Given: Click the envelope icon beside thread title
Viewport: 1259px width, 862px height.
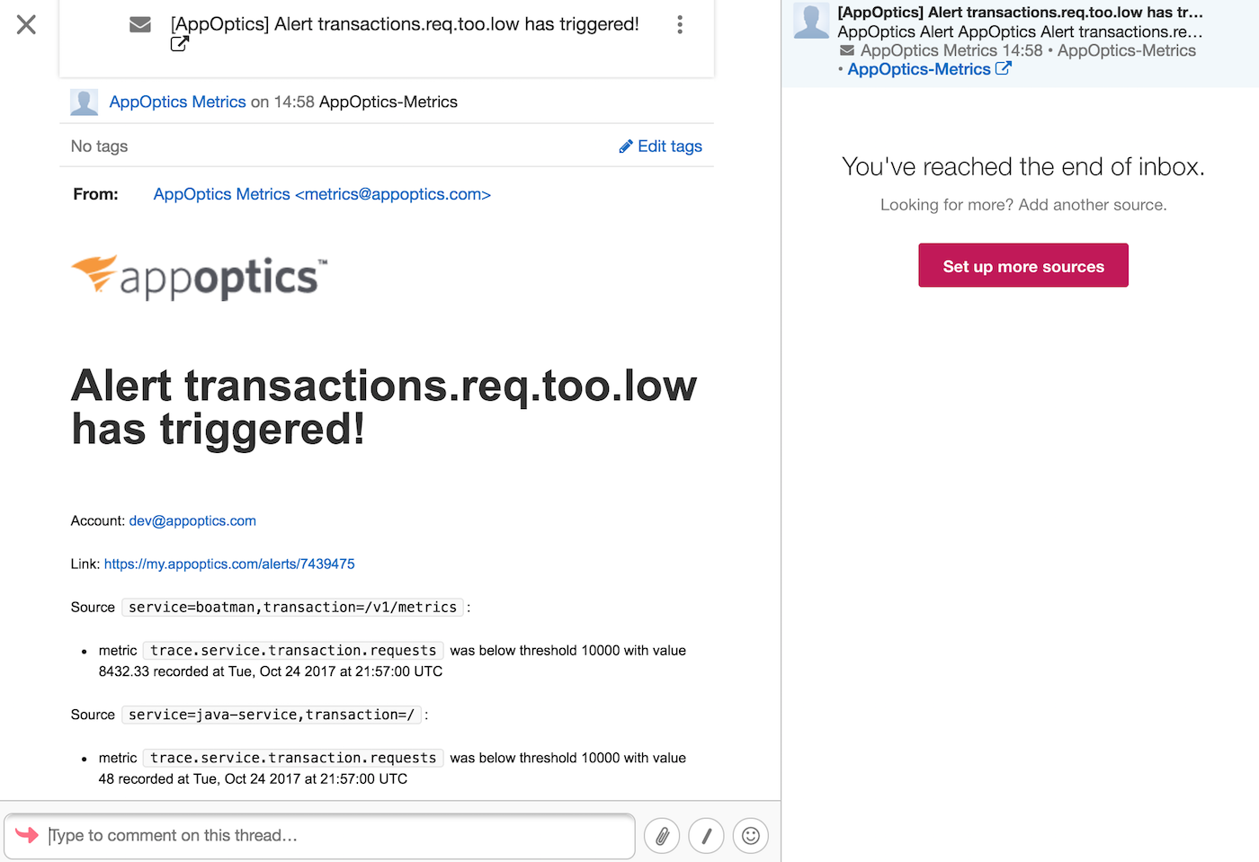Looking at the screenshot, I should pyautogui.click(x=140, y=24).
